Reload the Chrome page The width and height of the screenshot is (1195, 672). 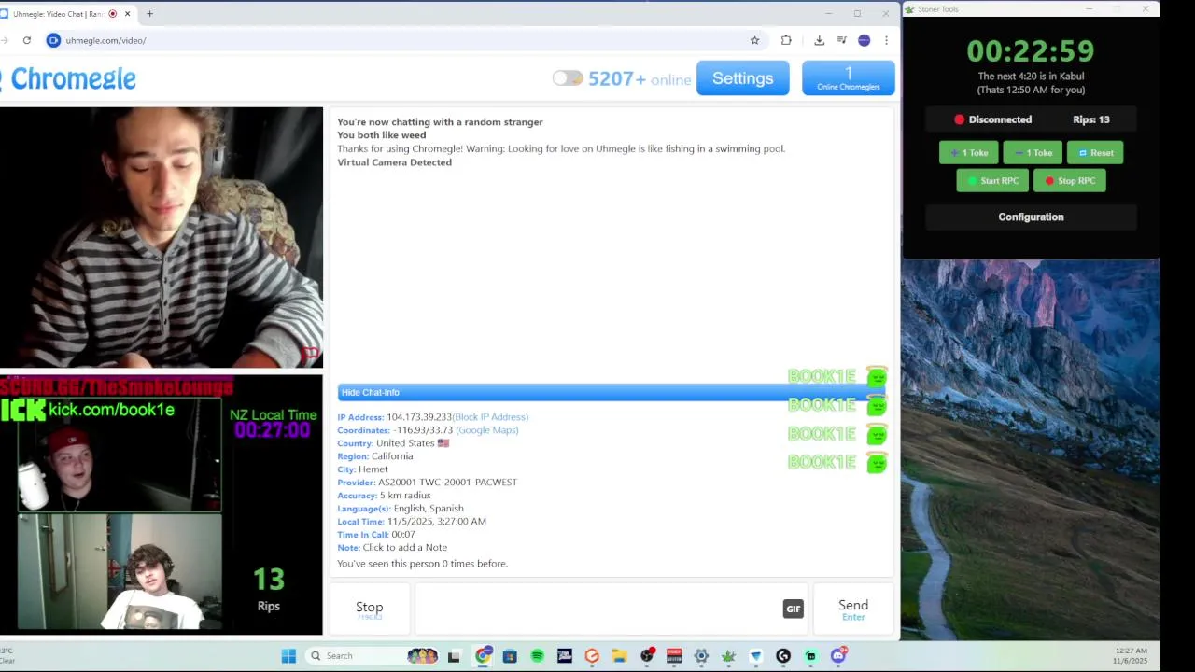[27, 40]
